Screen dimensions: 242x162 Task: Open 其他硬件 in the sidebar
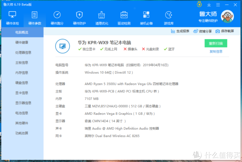(x=22, y=123)
